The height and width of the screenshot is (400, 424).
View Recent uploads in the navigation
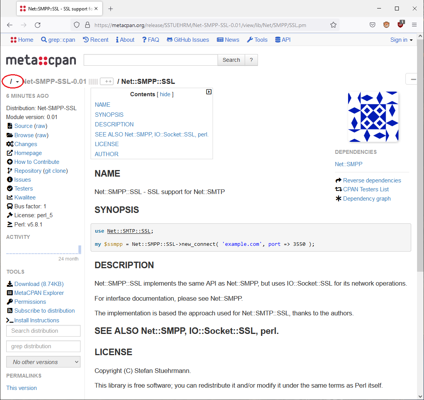95,39
